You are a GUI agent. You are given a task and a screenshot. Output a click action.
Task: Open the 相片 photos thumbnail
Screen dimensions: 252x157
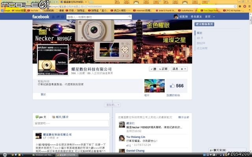154,86
